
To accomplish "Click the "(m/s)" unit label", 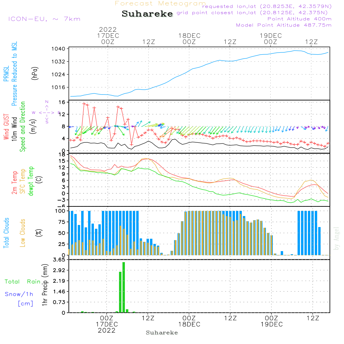I will pyautogui.click(x=33, y=127).
